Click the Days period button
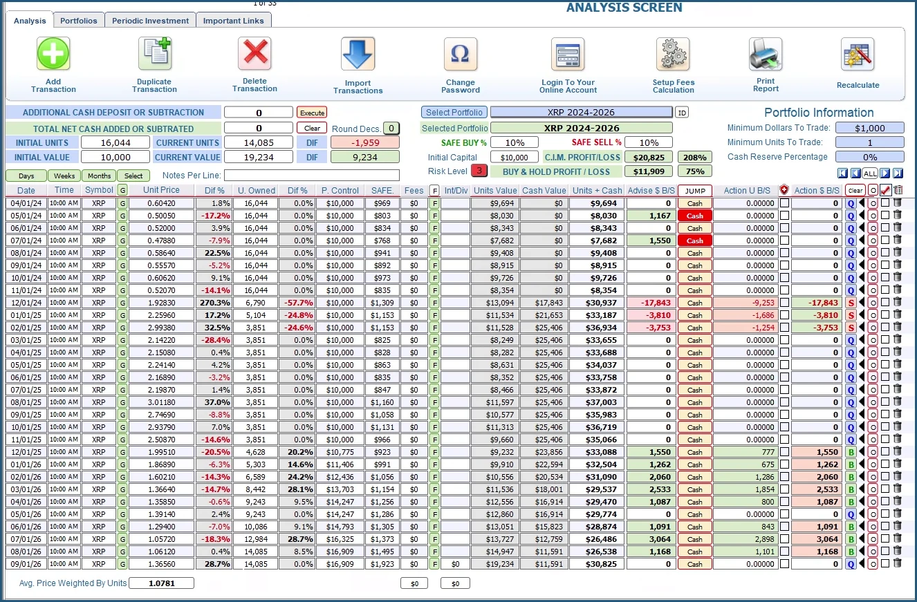The image size is (917, 602). 26,176
